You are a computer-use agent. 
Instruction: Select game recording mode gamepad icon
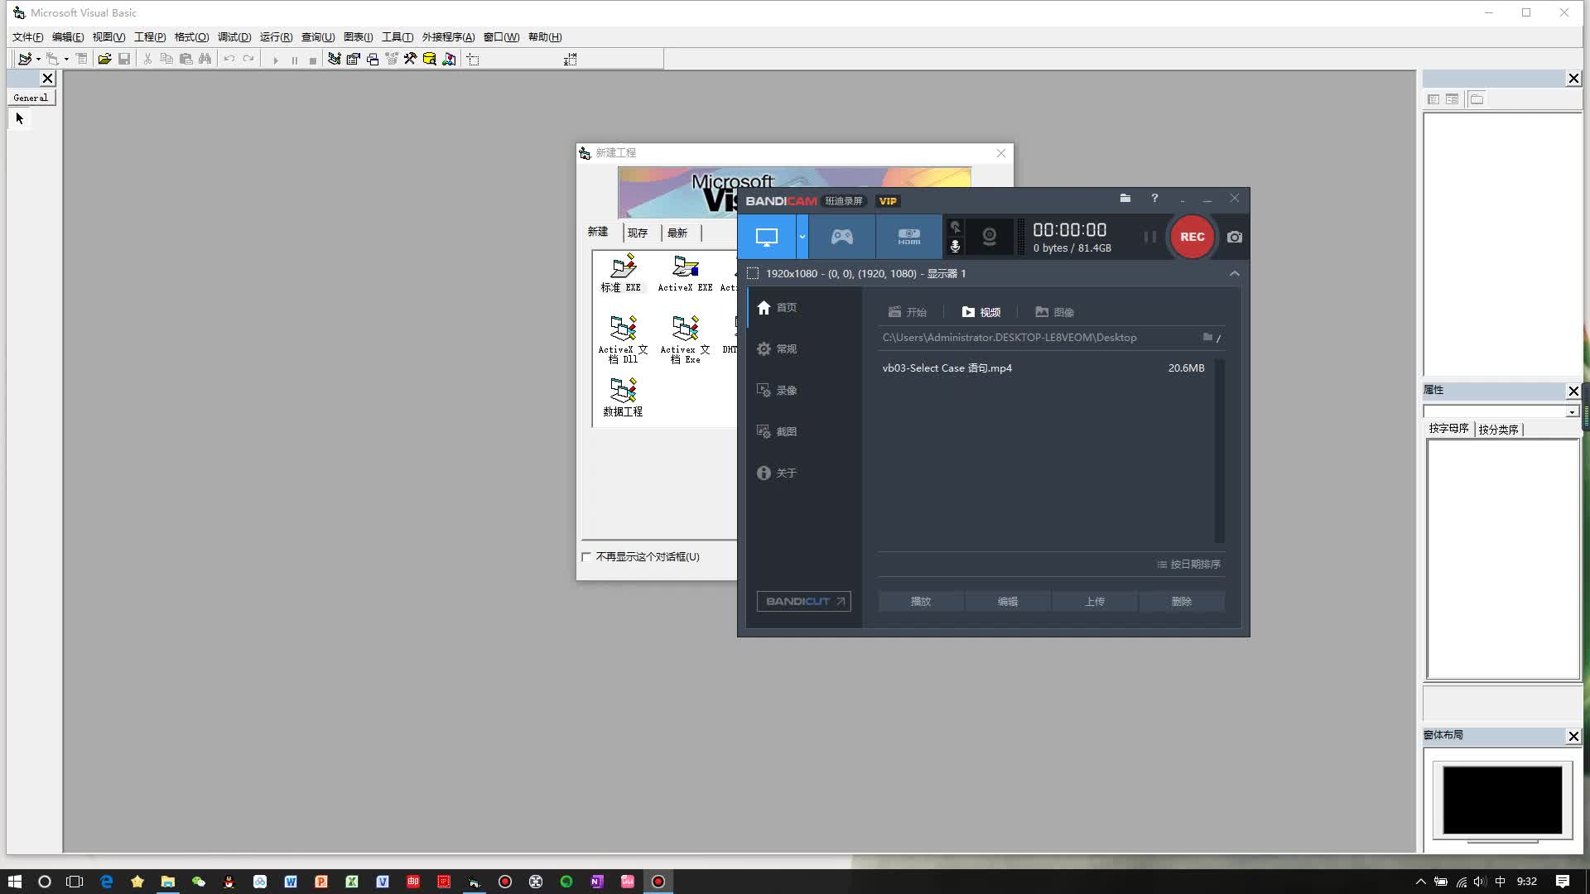tap(841, 237)
